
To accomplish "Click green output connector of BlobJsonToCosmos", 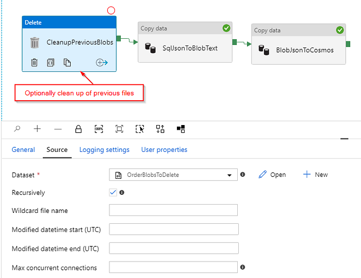I will pos(348,44).
